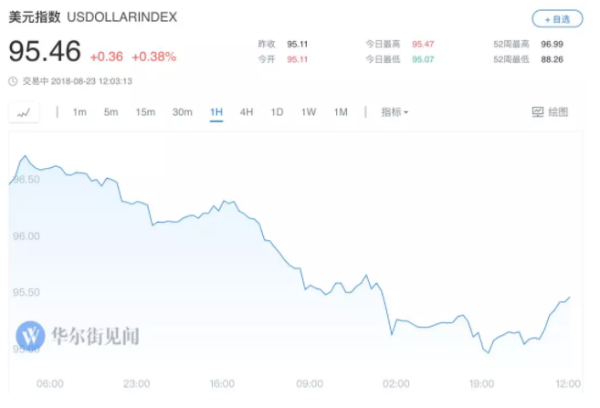Click the clock icon beside trading time
This screenshot has width=600, height=408.
tap(13, 81)
